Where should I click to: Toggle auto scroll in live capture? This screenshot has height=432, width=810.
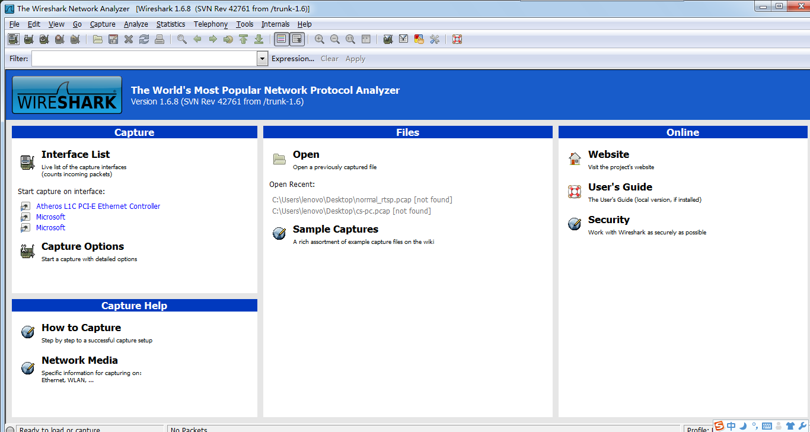click(x=297, y=39)
